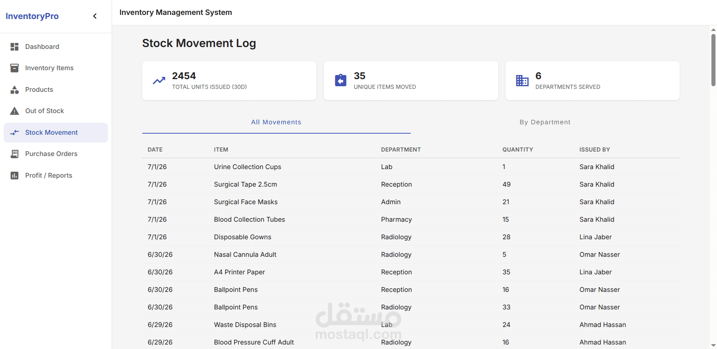Switch to the By Department tab
Screen dimensions: 717x349
tap(545, 122)
